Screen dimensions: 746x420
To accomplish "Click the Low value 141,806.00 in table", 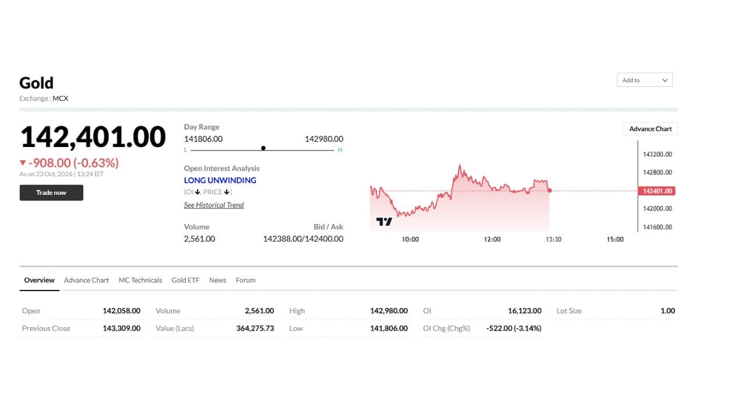I will click(389, 328).
